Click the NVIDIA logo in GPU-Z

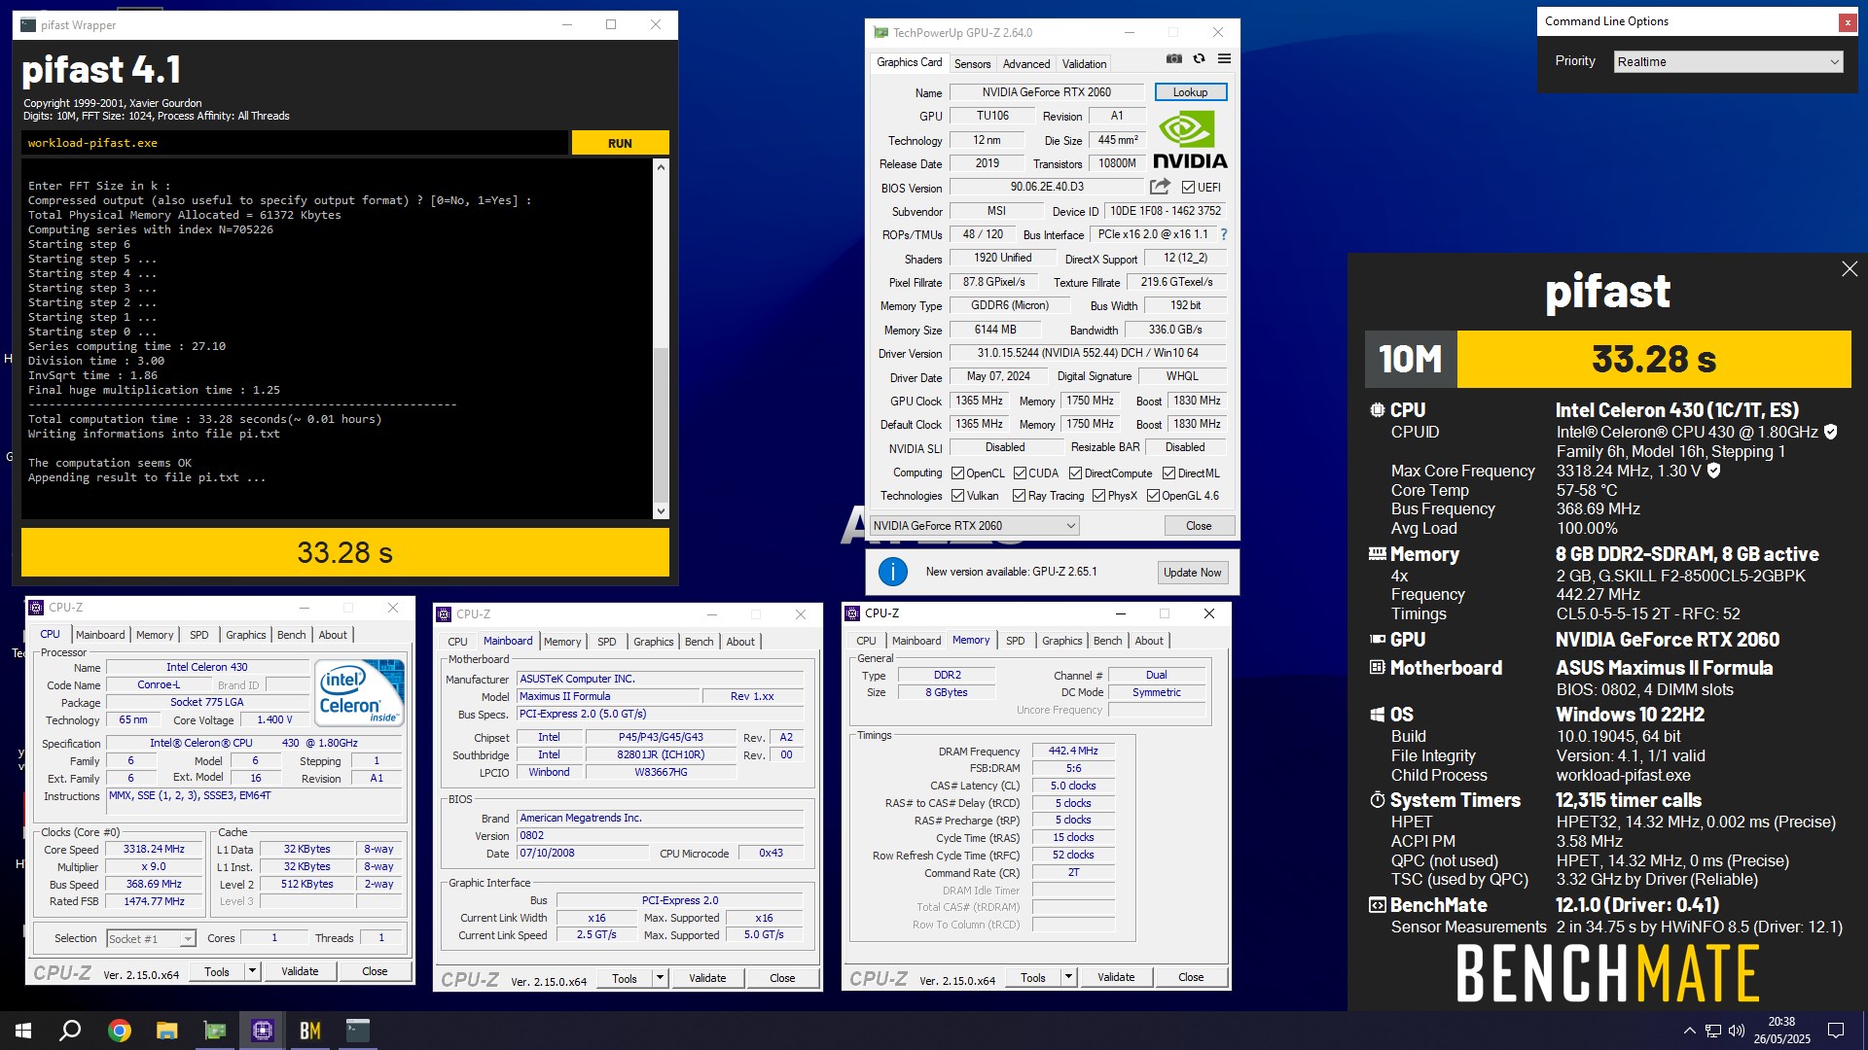1190,140
